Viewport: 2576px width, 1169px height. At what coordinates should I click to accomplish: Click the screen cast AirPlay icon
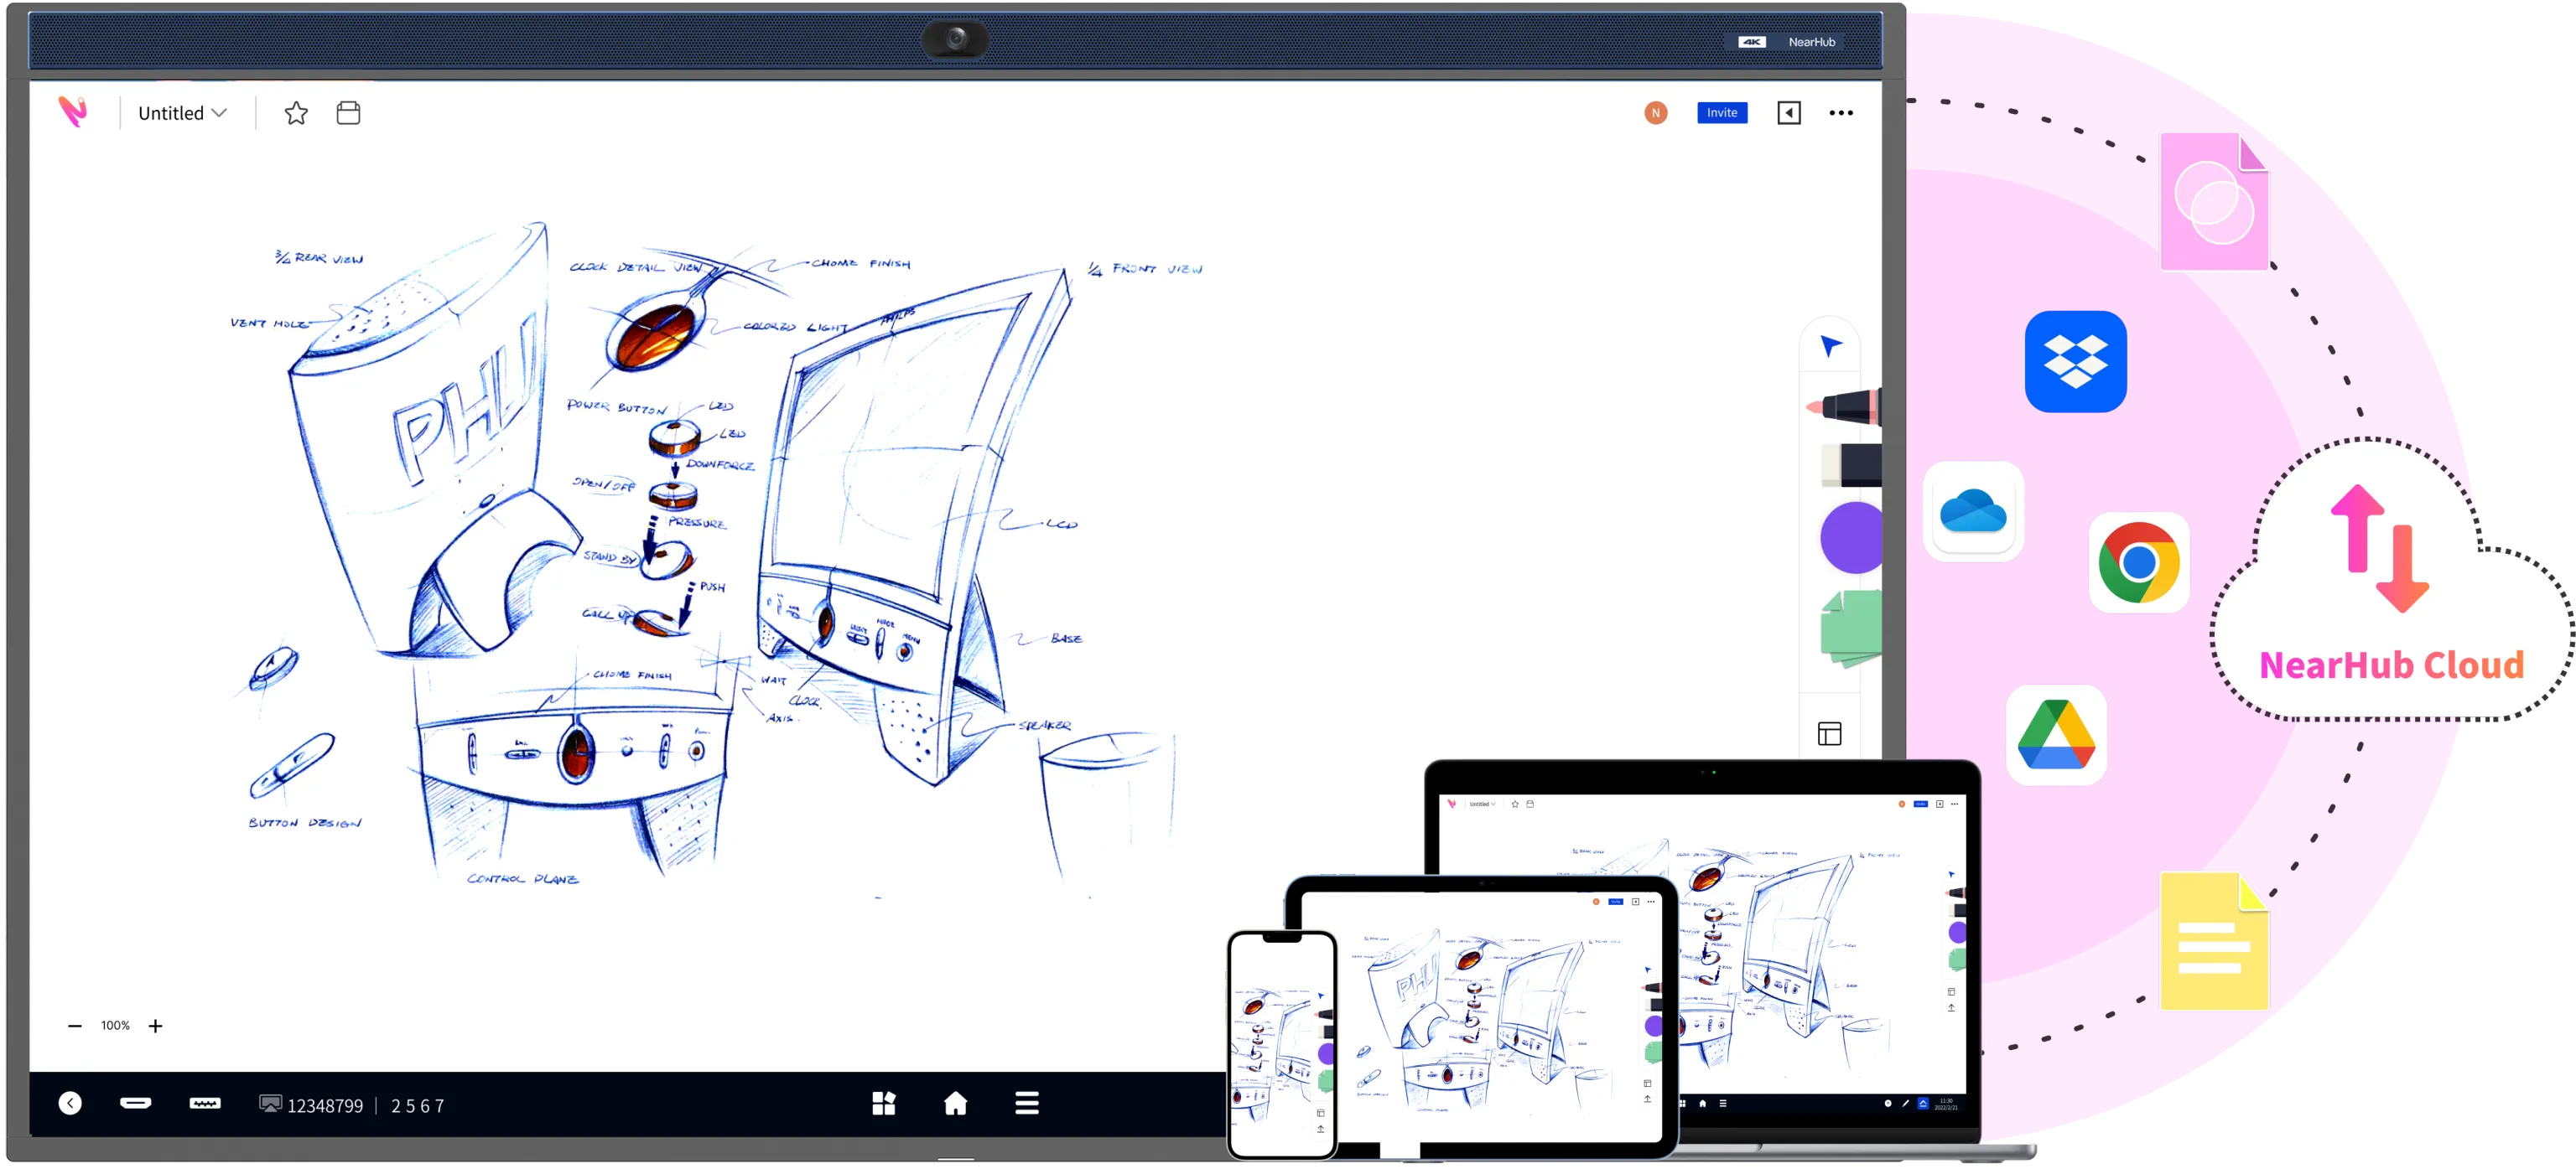pos(270,1103)
